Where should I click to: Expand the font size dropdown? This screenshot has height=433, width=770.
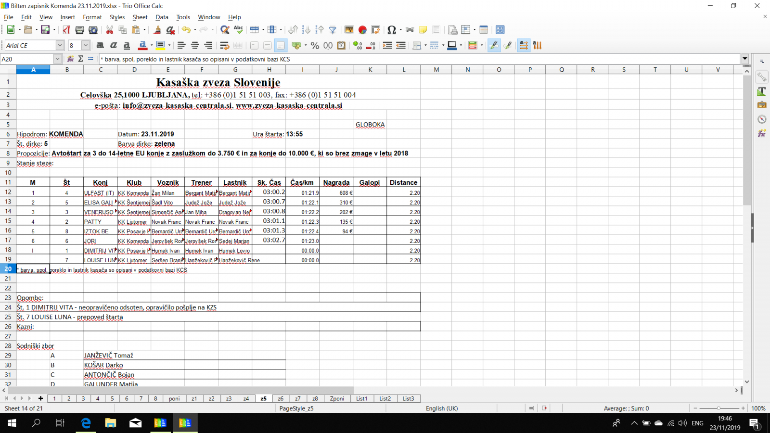pyautogui.click(x=86, y=46)
